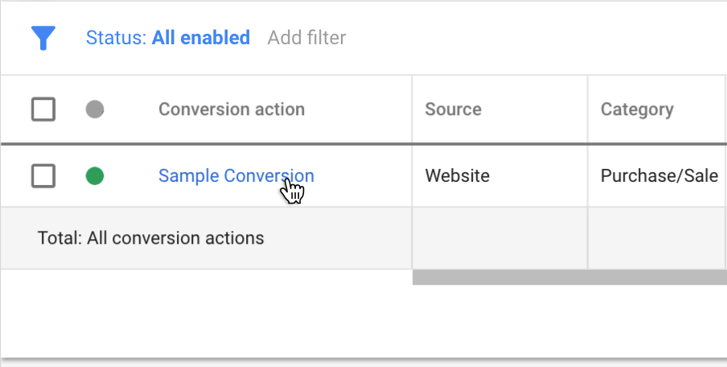
Task: Click the Purchase/Sale category cell
Action: tap(659, 175)
